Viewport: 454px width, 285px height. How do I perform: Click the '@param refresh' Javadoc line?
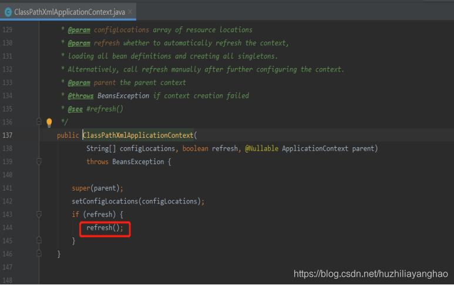tap(175, 43)
